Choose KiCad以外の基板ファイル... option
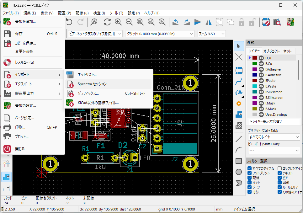The height and width of the screenshot is (213, 303). (x=109, y=103)
